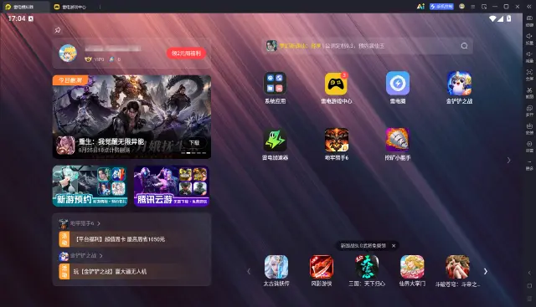
Task: Click the Android recent-apps button
Action: 529,299
